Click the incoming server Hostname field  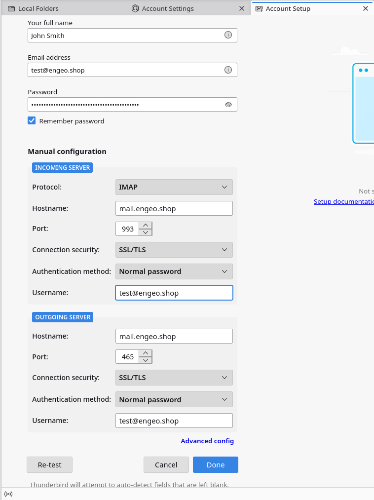[x=174, y=208]
